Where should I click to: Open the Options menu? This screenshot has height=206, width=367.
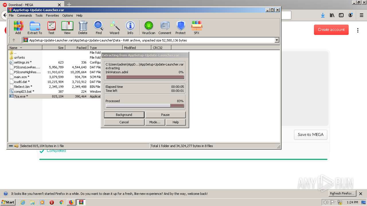point(68,15)
